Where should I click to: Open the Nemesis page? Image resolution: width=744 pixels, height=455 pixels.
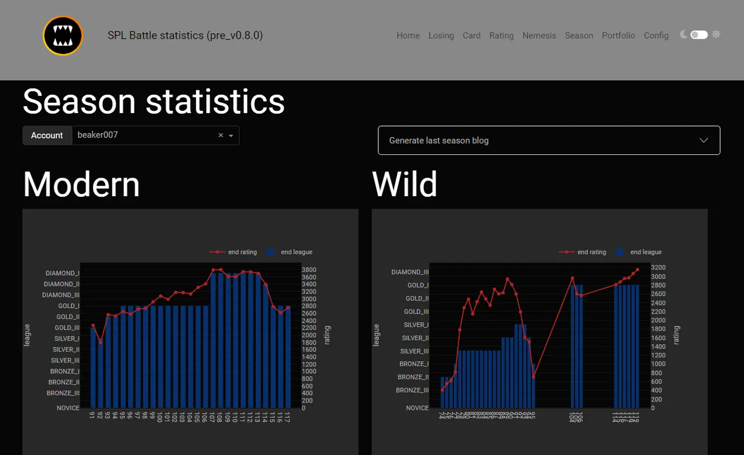click(x=539, y=35)
